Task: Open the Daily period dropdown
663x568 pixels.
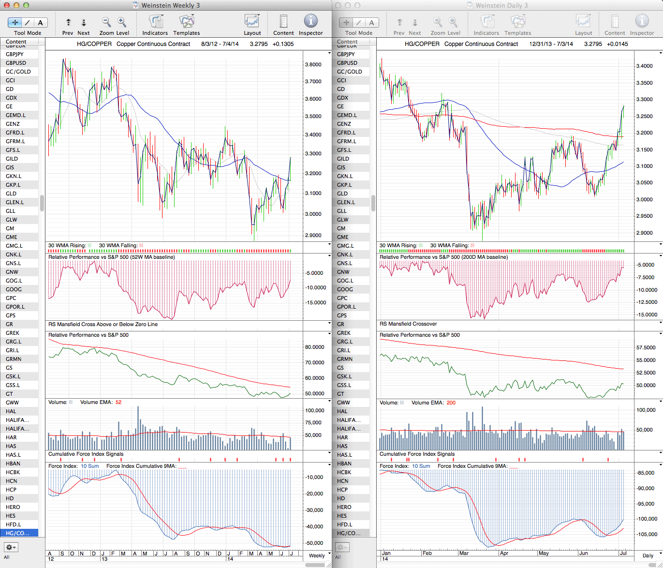Action: (651, 555)
